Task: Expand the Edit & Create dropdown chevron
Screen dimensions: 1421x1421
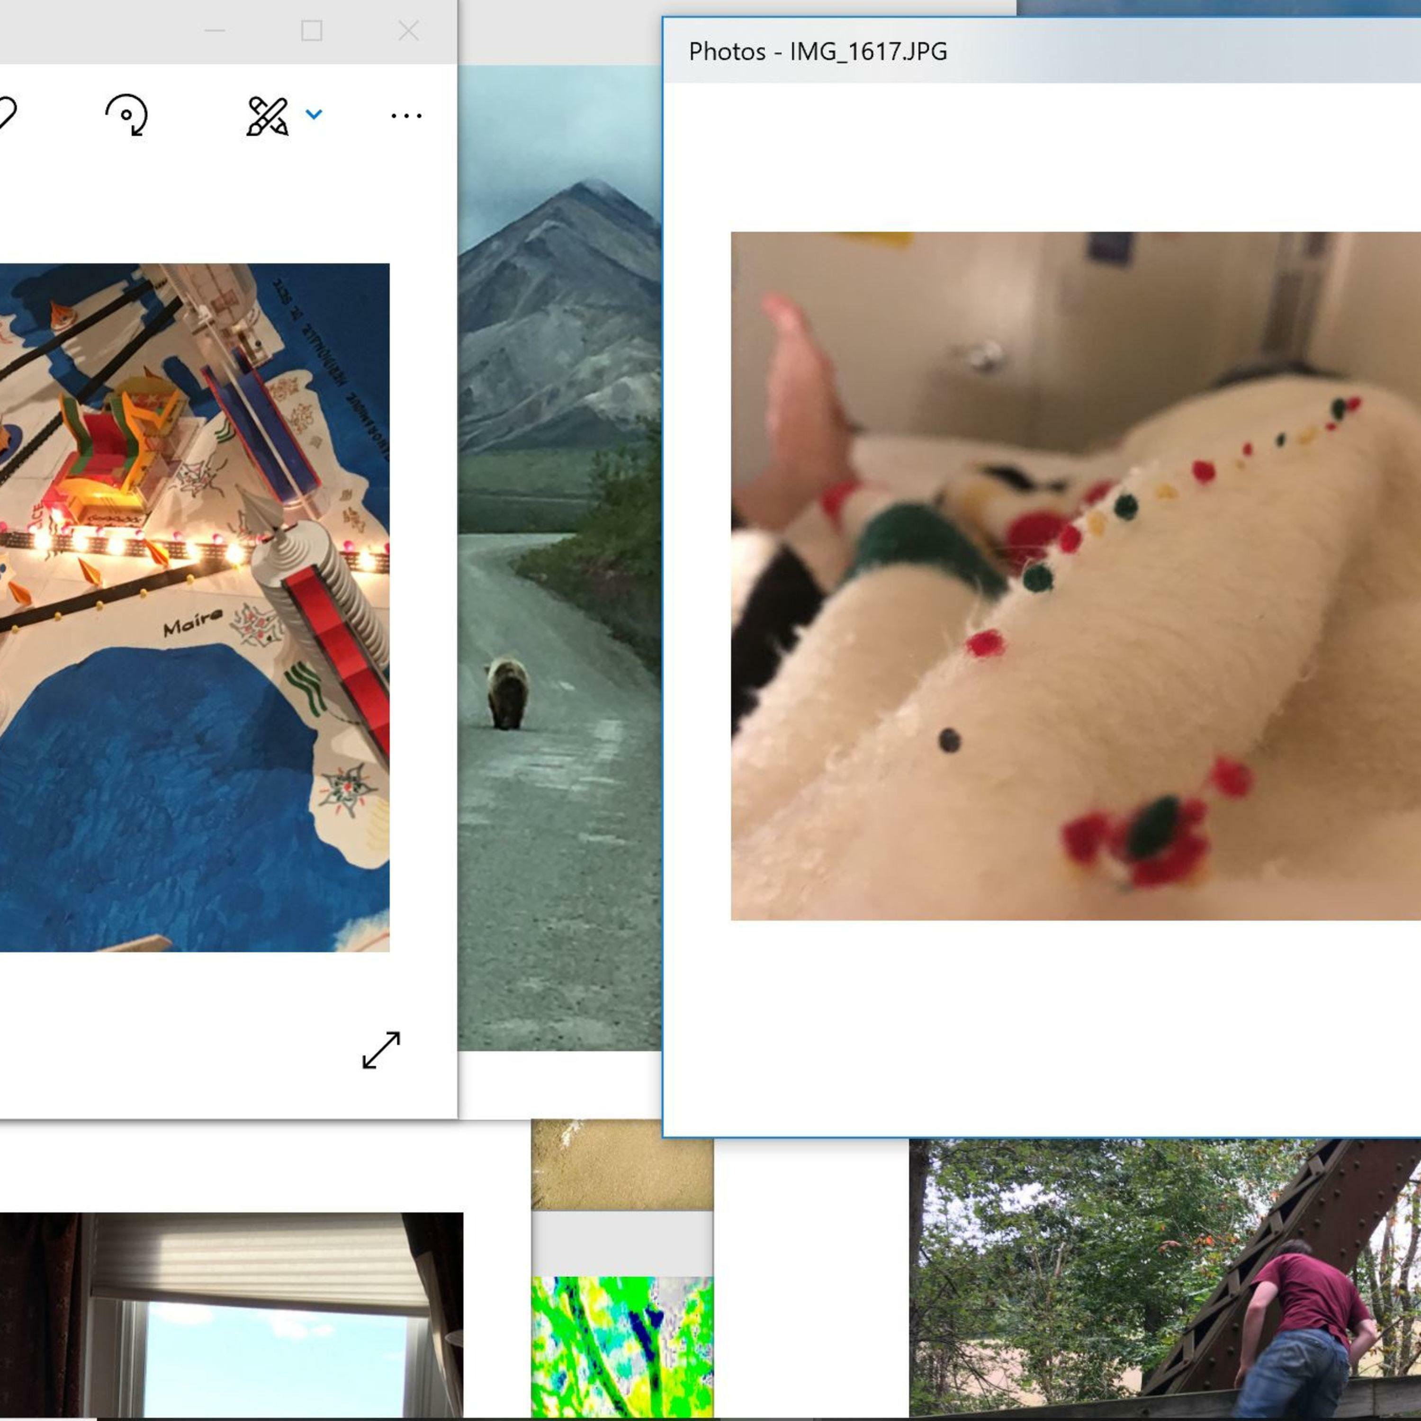Action: 314,114
